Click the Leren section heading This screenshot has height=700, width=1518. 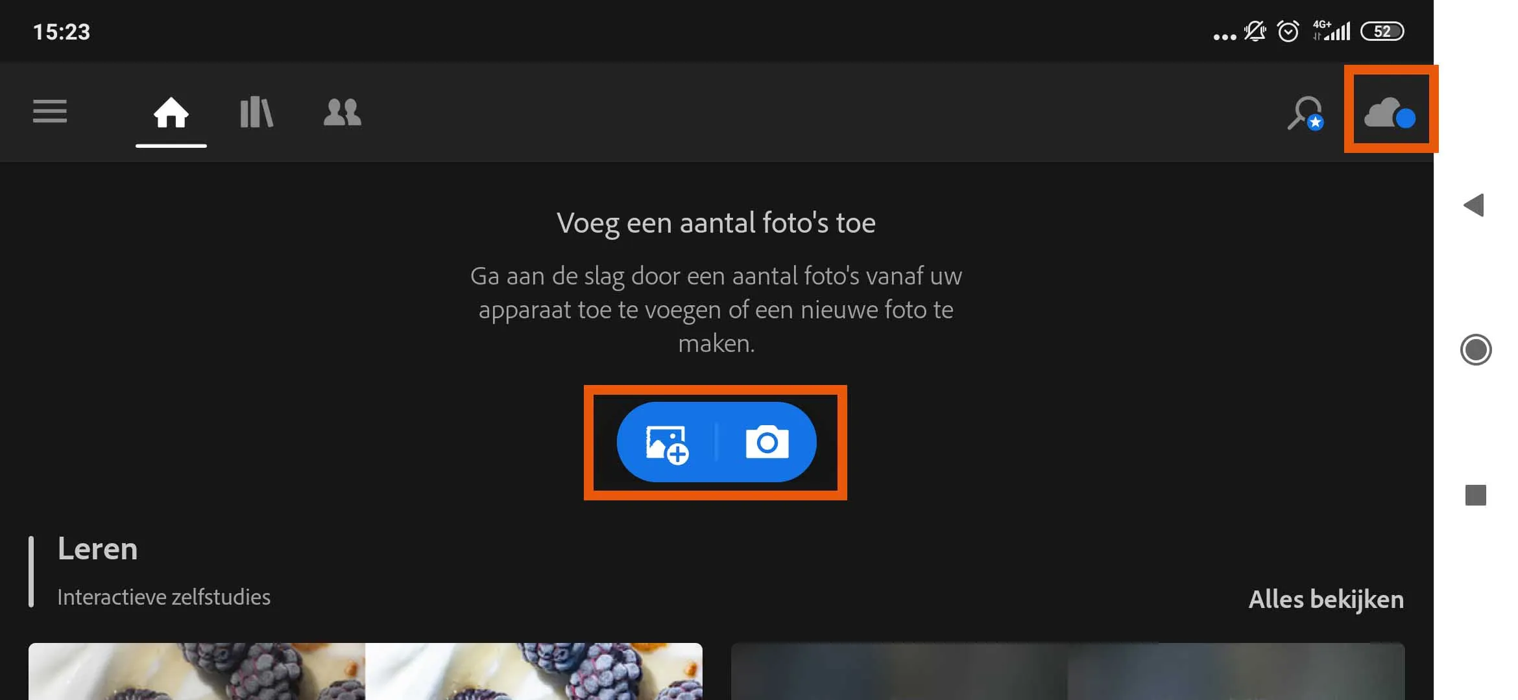pyautogui.click(x=97, y=549)
